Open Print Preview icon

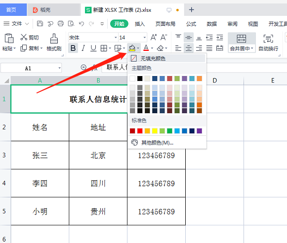[x=71, y=24]
